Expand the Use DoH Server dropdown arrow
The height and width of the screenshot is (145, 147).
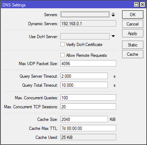tap(113, 36)
